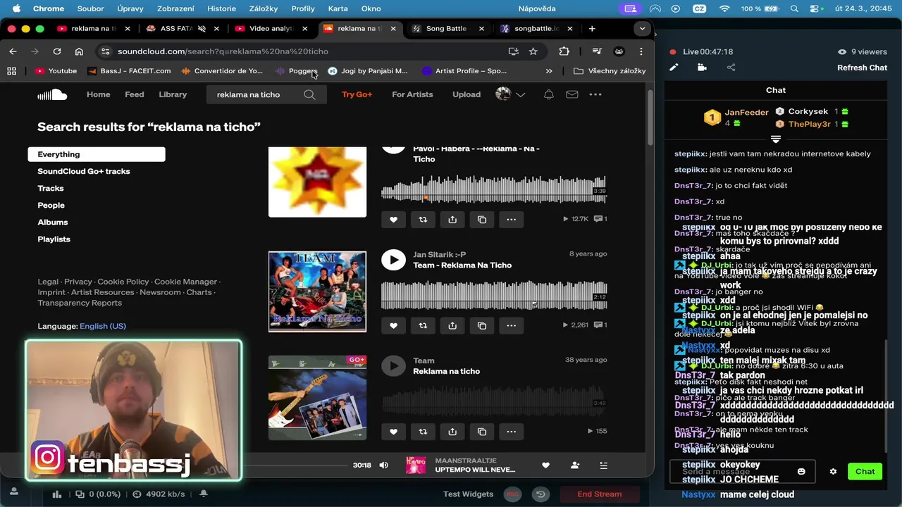Viewport: 902px width, 507px height.
Task: Click Try Go+ link
Action: click(357, 94)
